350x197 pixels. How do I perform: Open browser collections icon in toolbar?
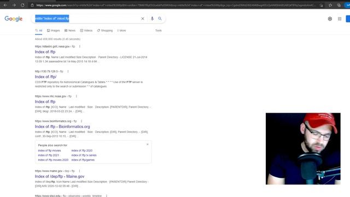coord(339,5)
